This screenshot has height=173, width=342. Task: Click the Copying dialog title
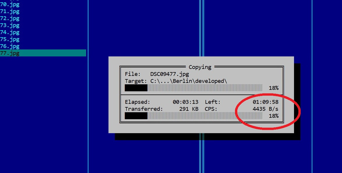pyautogui.click(x=200, y=67)
